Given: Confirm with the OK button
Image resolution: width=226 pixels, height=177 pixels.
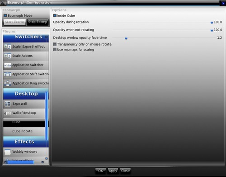Looking at the screenshot, I should [x=100, y=171].
